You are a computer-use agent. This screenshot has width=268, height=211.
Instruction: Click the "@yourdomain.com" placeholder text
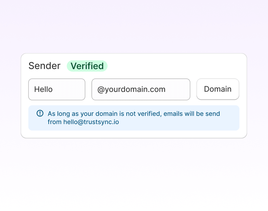coord(131,89)
